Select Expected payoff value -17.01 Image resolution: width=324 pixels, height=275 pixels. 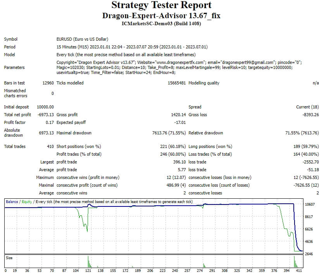(x=180, y=122)
